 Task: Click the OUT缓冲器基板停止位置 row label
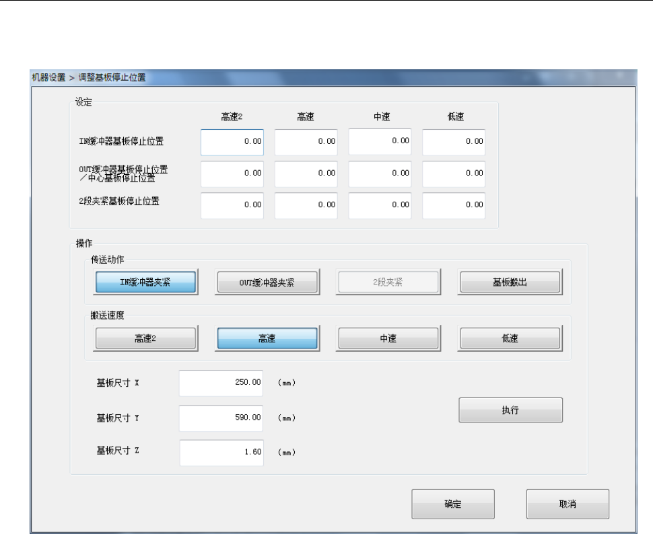point(123,174)
